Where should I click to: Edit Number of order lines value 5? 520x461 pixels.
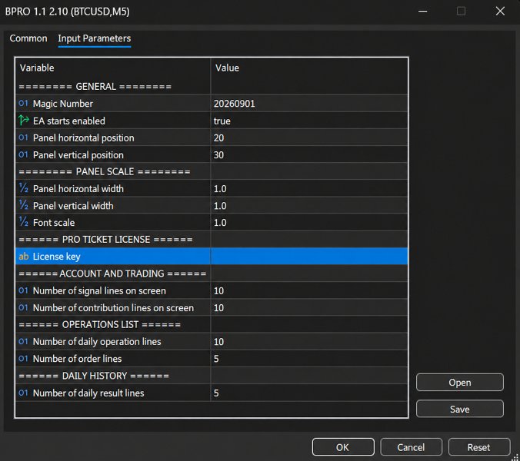pos(309,358)
